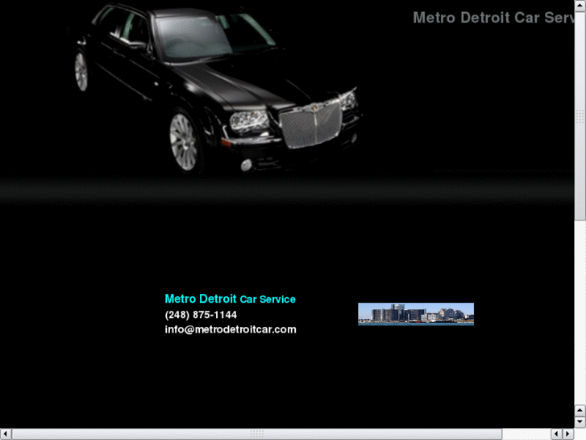Click the gray Metro Detroit Car Service title
The image size is (586, 440).
pyautogui.click(x=493, y=18)
